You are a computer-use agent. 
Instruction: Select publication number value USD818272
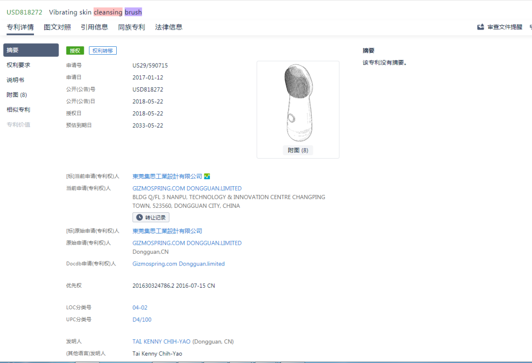(148, 90)
